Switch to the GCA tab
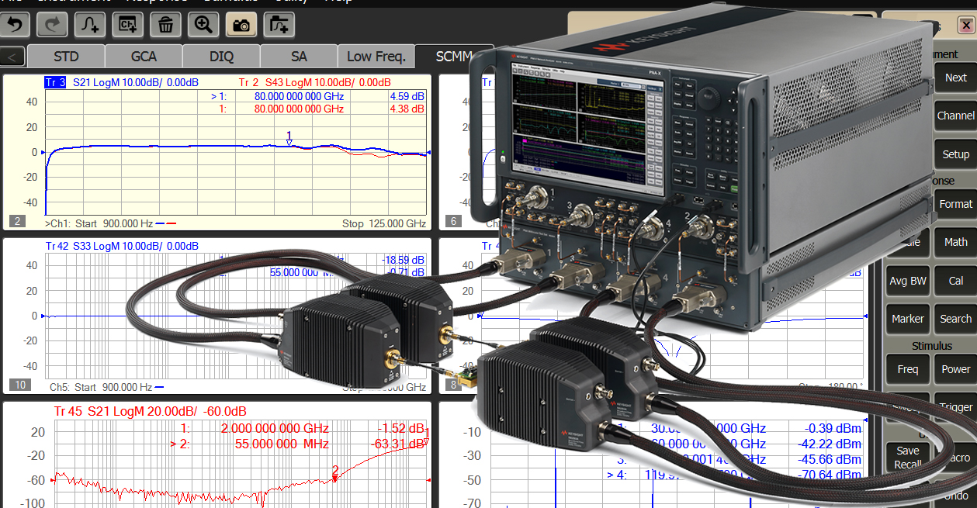This screenshot has width=977, height=508. (144, 56)
